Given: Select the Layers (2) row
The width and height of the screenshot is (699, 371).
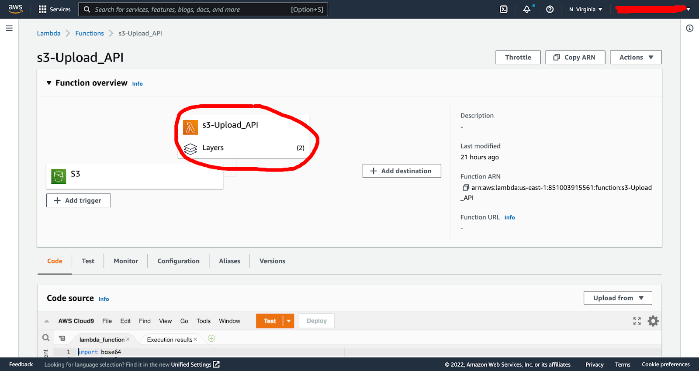Looking at the screenshot, I should [244, 148].
